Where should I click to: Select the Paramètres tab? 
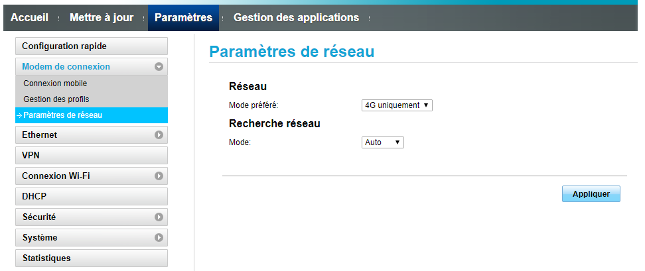[183, 18]
